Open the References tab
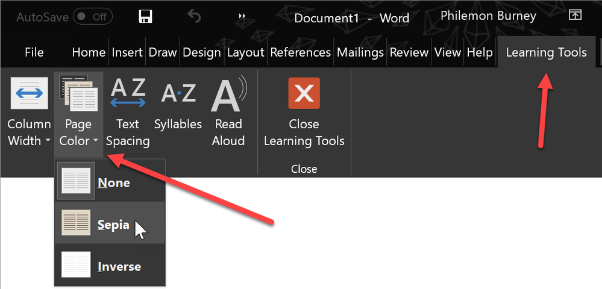The image size is (602, 289). (x=301, y=52)
